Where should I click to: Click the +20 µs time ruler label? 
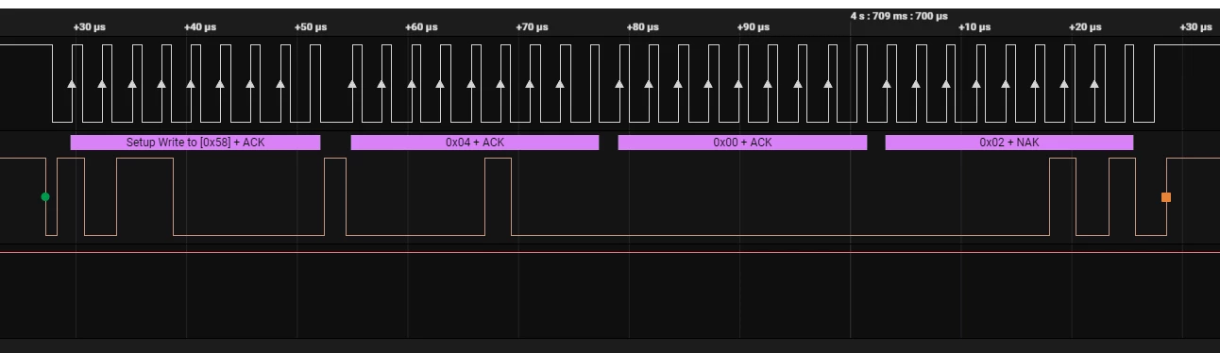(1085, 26)
